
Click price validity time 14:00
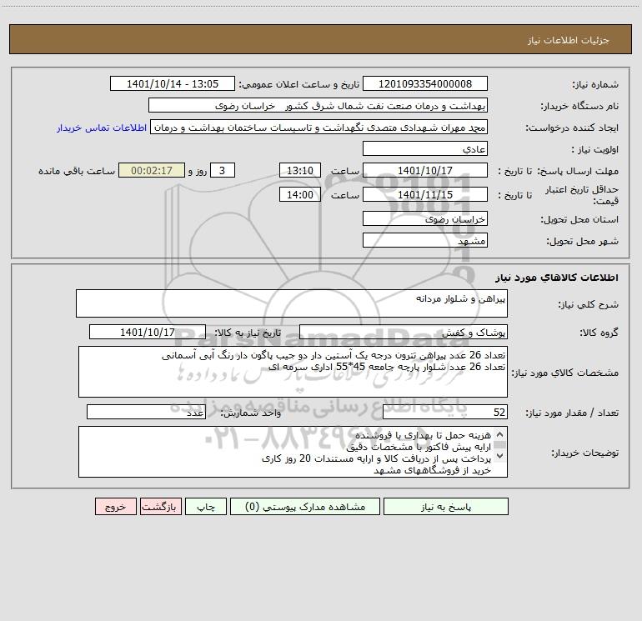299,195
